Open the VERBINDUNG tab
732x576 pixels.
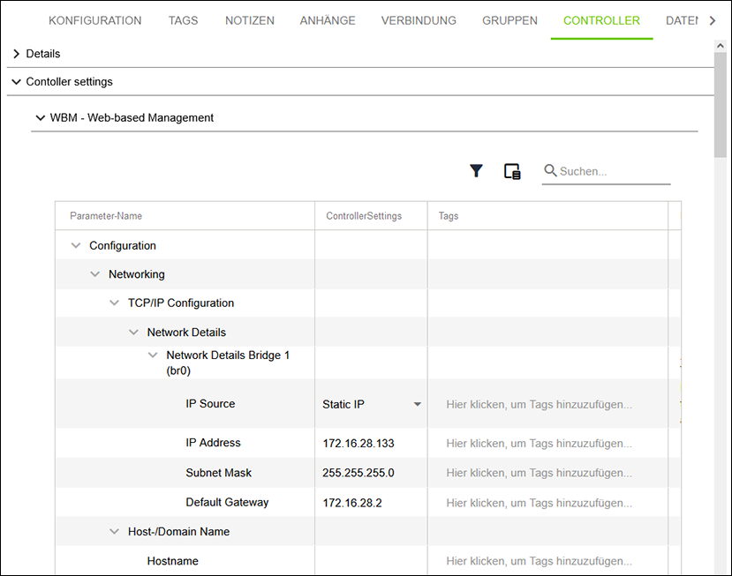[x=419, y=20]
